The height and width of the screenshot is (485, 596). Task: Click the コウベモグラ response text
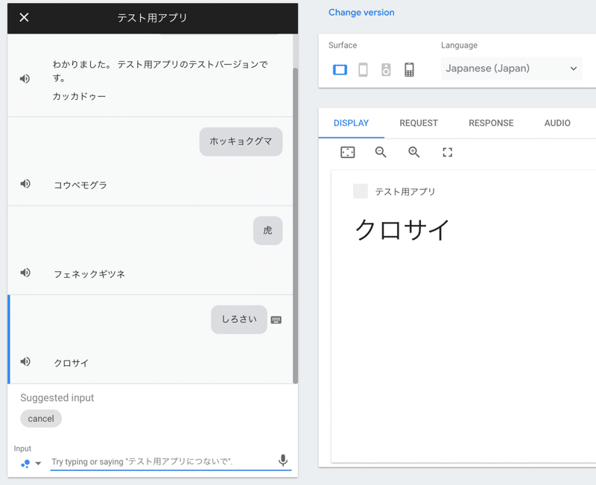click(80, 185)
